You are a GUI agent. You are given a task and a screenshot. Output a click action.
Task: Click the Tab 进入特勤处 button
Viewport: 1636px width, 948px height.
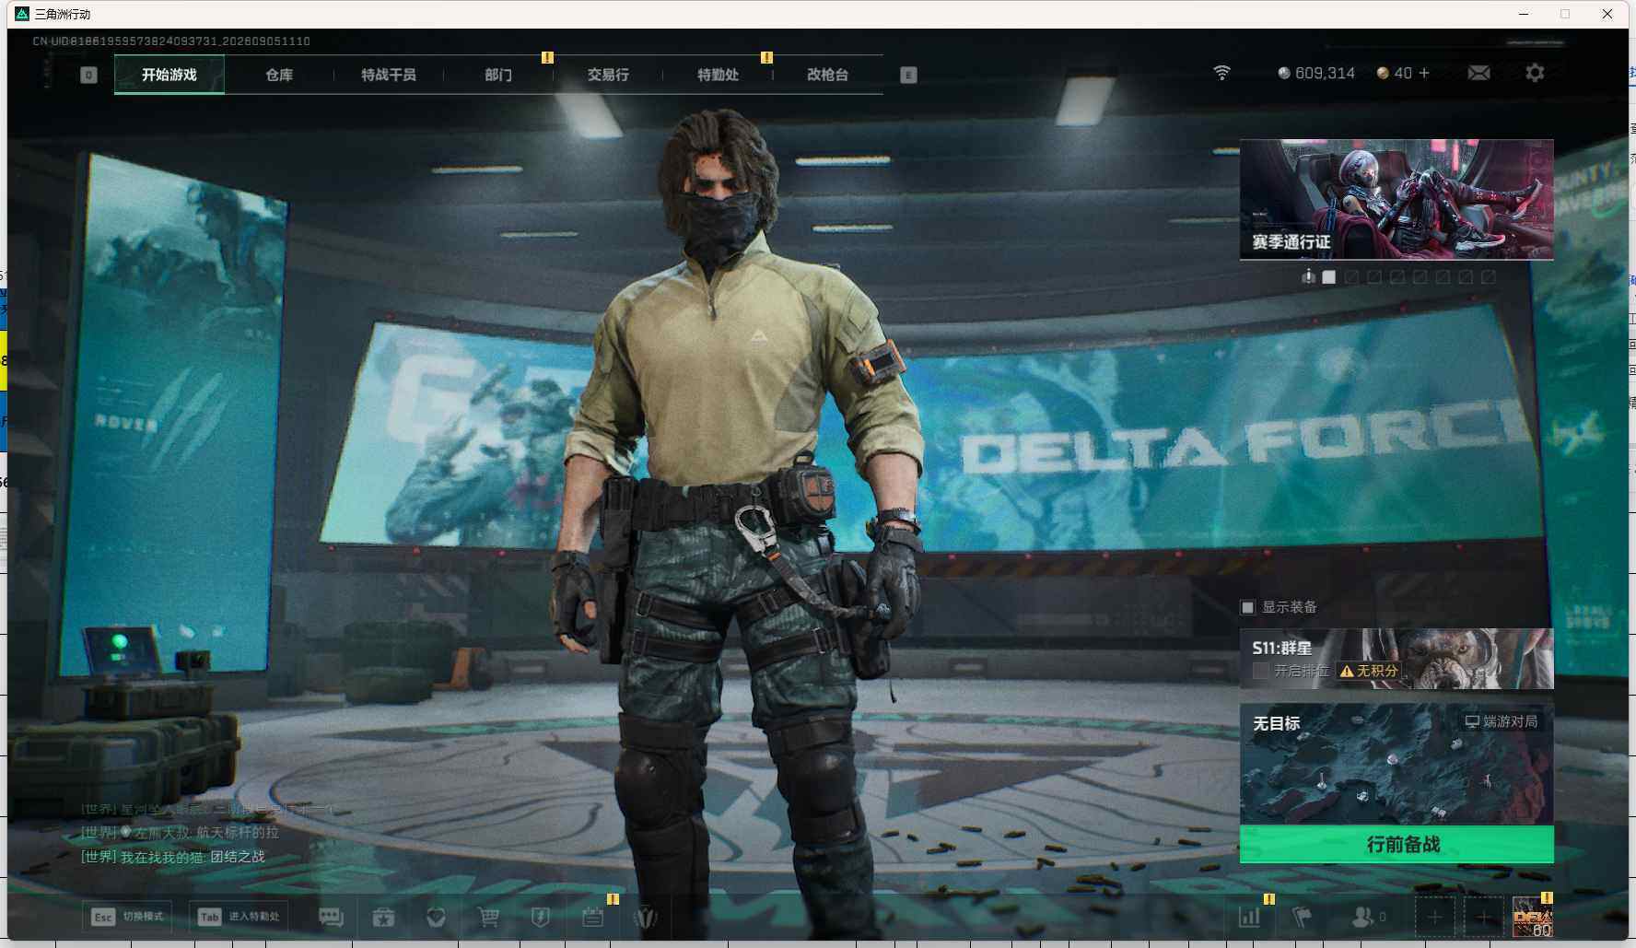point(240,917)
